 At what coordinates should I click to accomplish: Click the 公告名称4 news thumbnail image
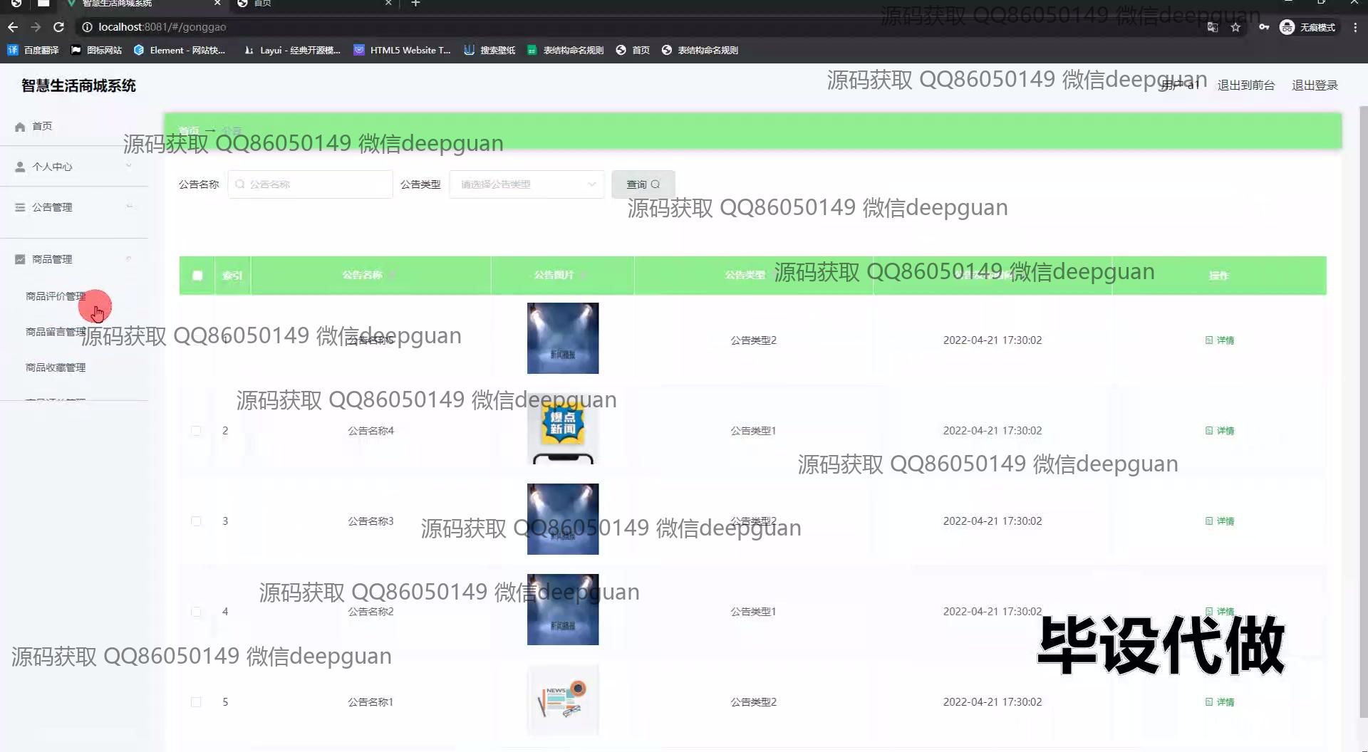click(x=563, y=429)
